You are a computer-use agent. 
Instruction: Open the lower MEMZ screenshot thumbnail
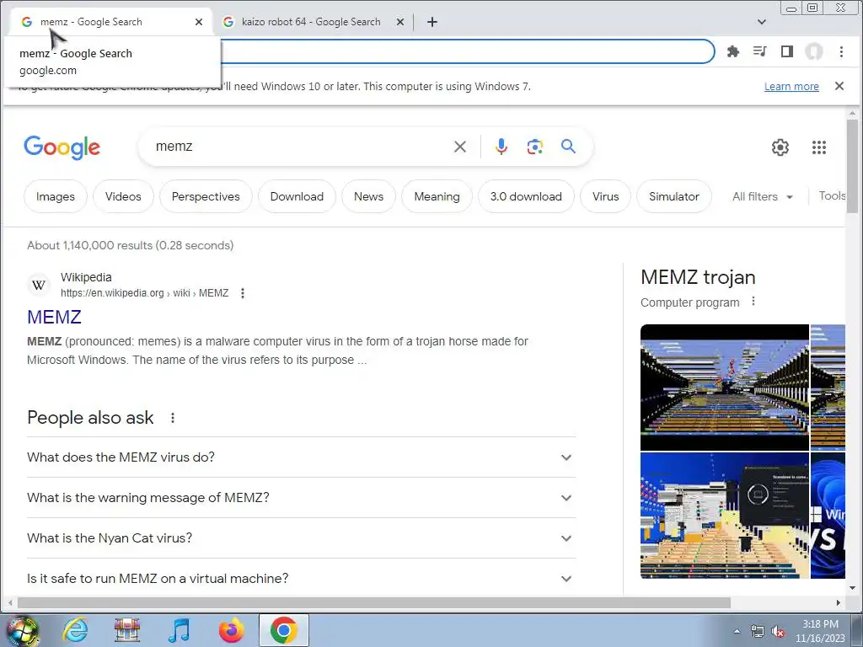point(724,516)
